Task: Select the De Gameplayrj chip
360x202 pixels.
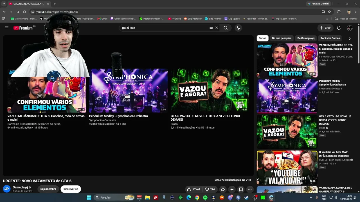Action: [306, 38]
